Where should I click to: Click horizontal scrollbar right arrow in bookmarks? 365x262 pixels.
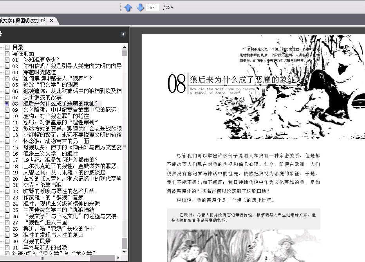click(x=118, y=258)
